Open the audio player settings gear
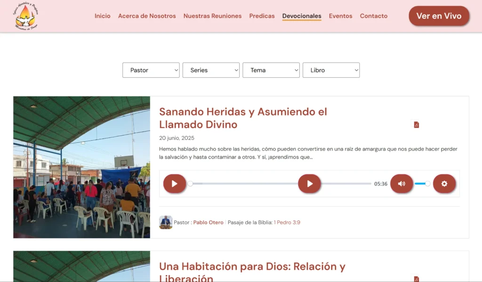 pos(444,184)
